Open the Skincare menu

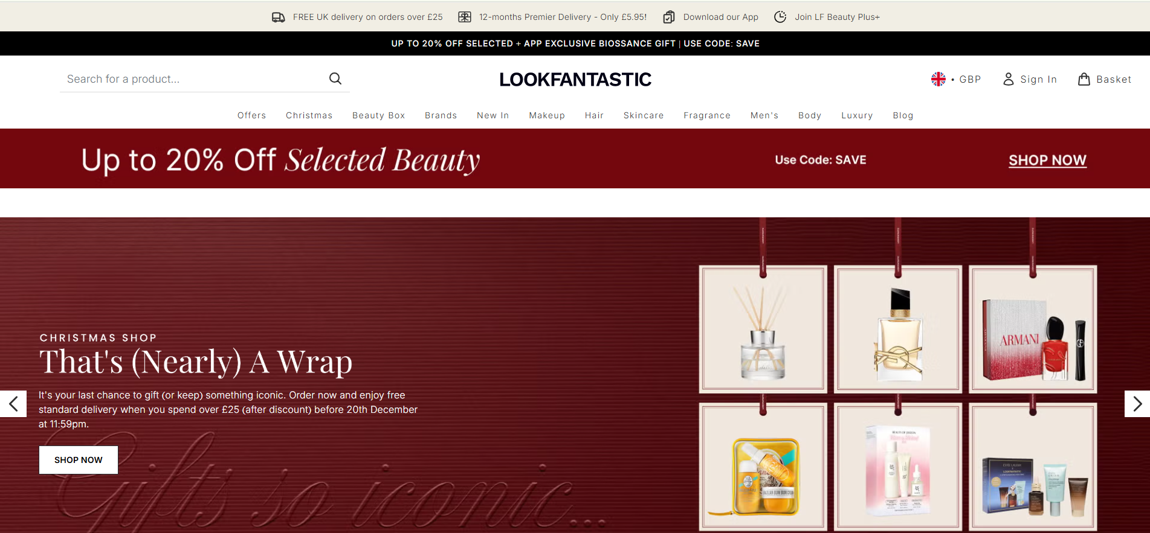[643, 115]
